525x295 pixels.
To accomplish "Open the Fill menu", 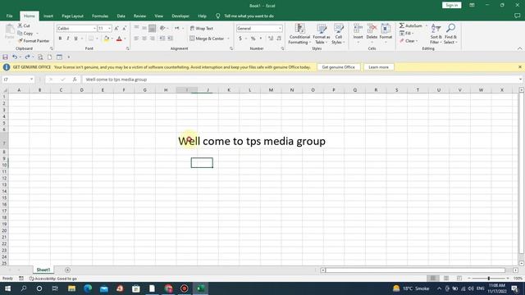I will pyautogui.click(x=406, y=34).
